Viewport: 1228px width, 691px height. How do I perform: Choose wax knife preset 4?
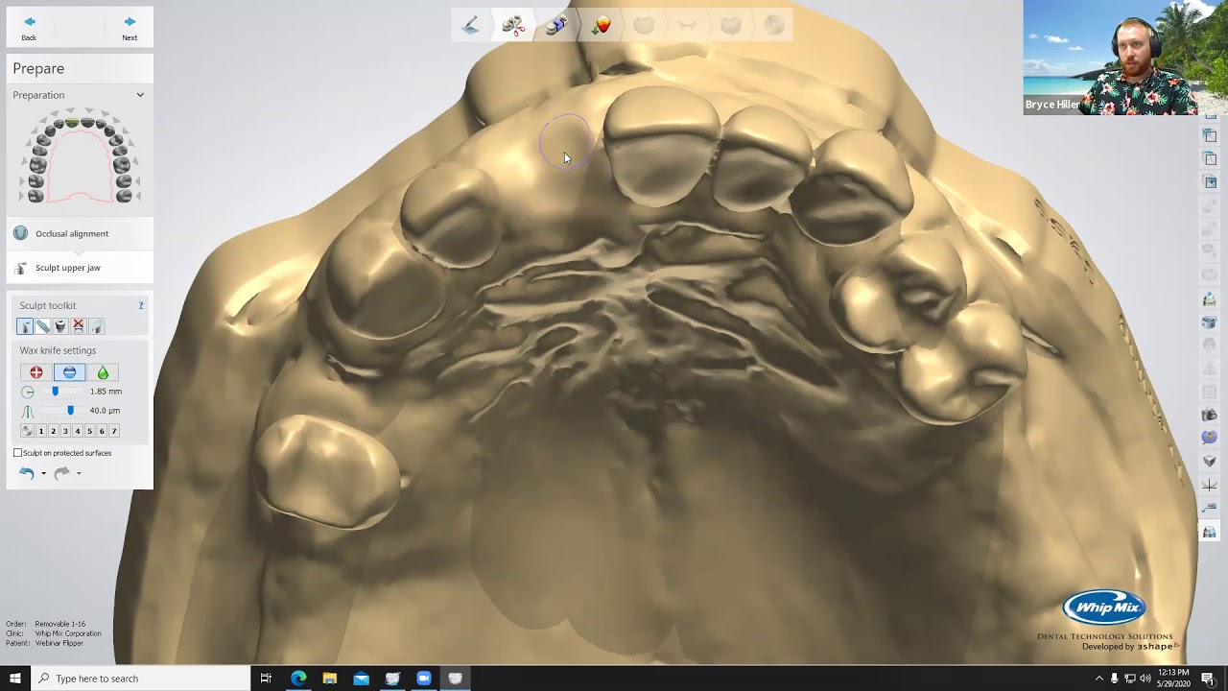(78, 431)
